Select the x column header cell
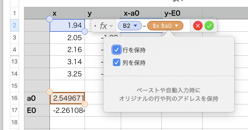Viewport: 248px width, 130px height. pos(67,13)
